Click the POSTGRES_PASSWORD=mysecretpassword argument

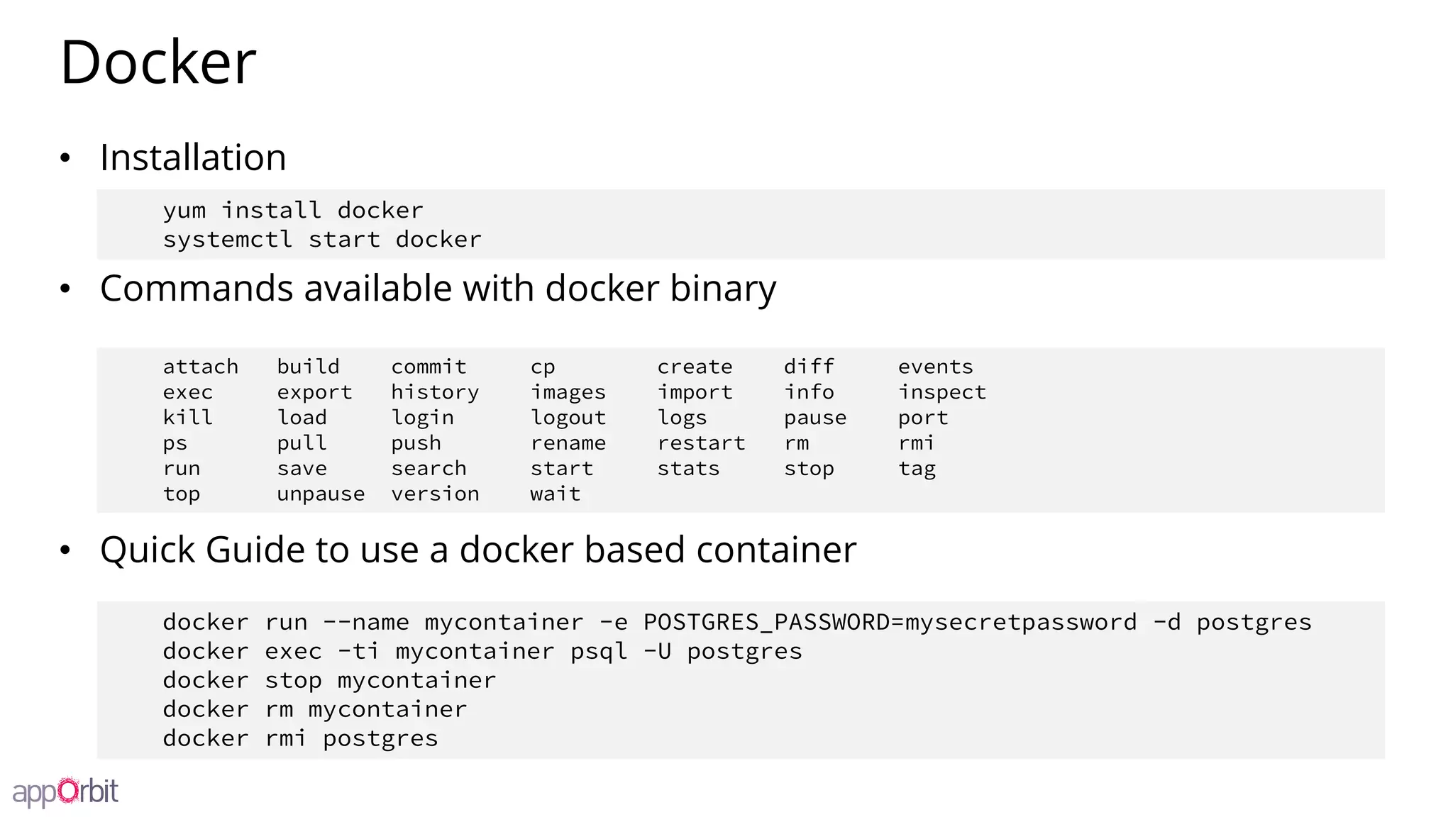click(890, 622)
